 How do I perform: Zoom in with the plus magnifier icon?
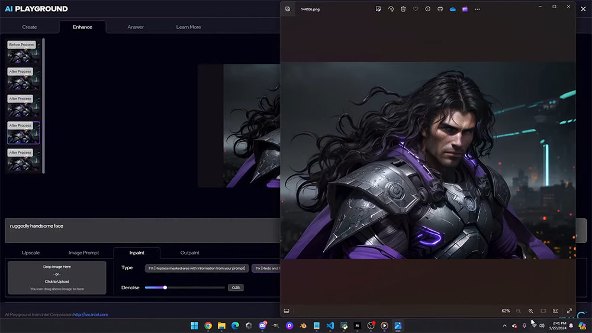[x=531, y=311]
